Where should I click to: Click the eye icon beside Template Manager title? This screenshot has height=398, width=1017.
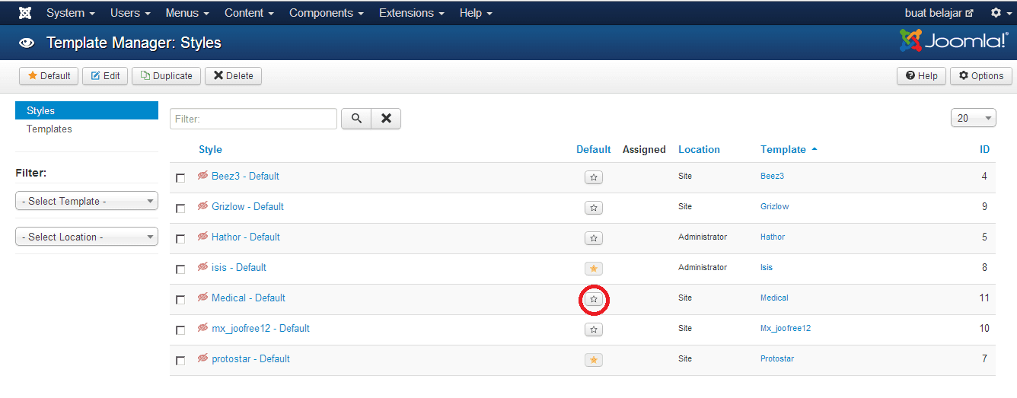point(27,43)
